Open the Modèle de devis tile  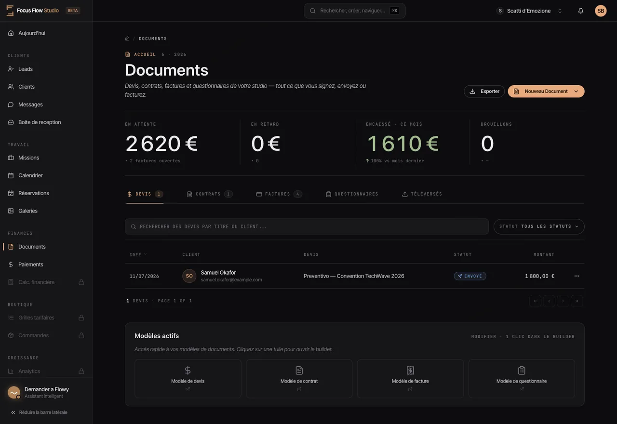[x=188, y=379]
